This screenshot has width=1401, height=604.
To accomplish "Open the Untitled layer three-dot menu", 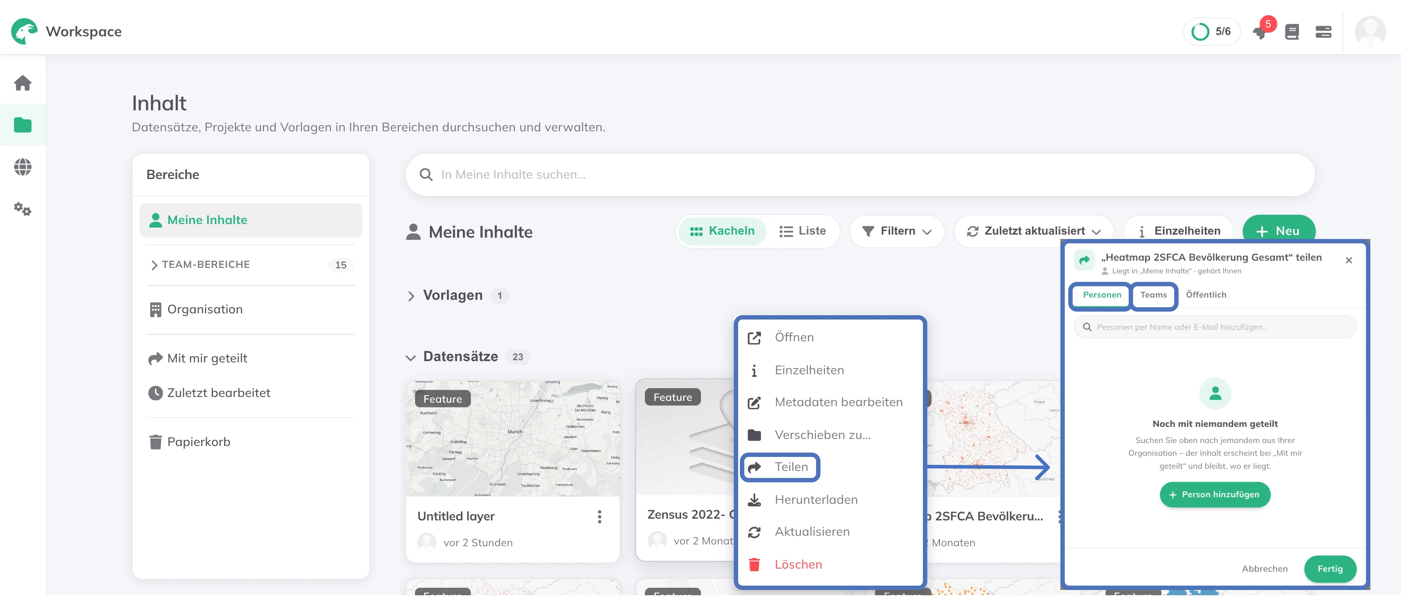I will point(599,516).
